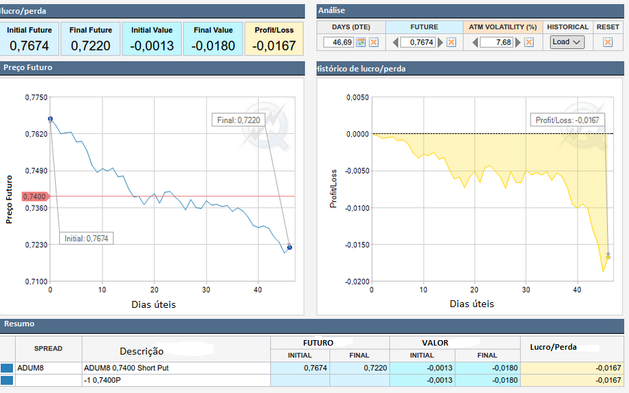Click the Future value input field

click(417, 43)
